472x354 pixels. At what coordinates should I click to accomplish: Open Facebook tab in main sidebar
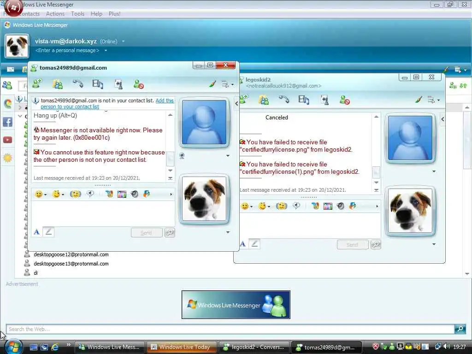(7, 122)
